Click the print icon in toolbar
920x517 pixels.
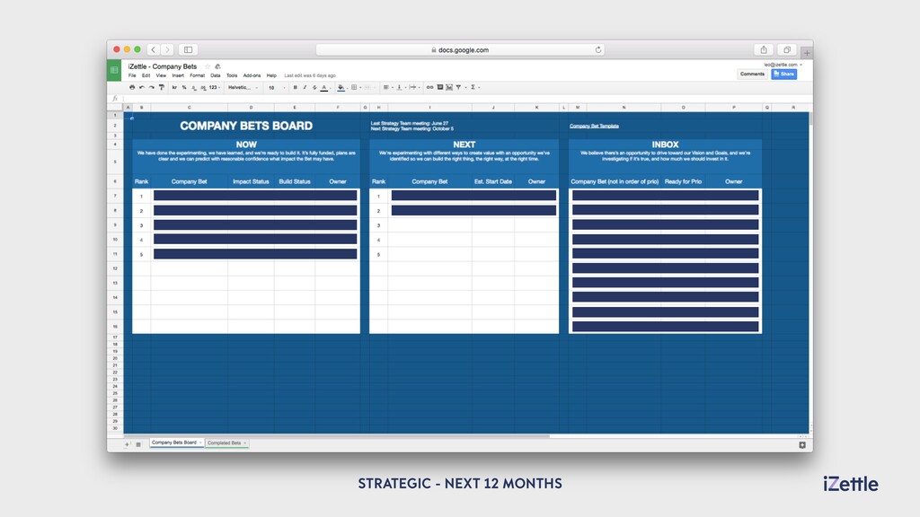tap(132, 87)
